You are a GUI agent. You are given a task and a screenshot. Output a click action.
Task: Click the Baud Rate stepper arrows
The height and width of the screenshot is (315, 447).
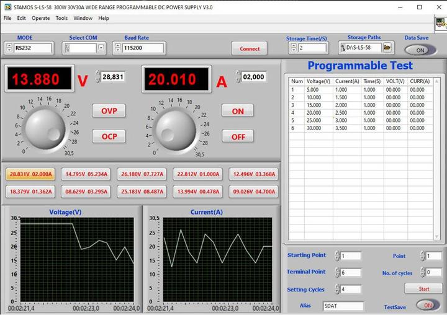(x=118, y=48)
